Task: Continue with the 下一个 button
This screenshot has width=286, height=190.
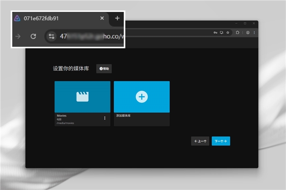Action: tap(221, 141)
